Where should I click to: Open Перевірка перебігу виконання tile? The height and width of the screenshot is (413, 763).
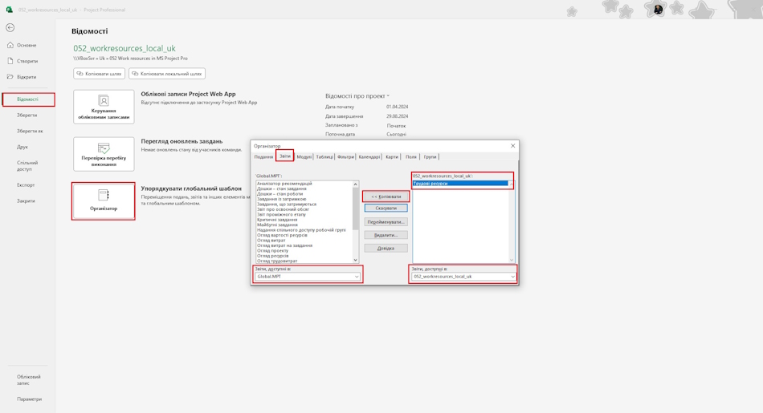104,154
